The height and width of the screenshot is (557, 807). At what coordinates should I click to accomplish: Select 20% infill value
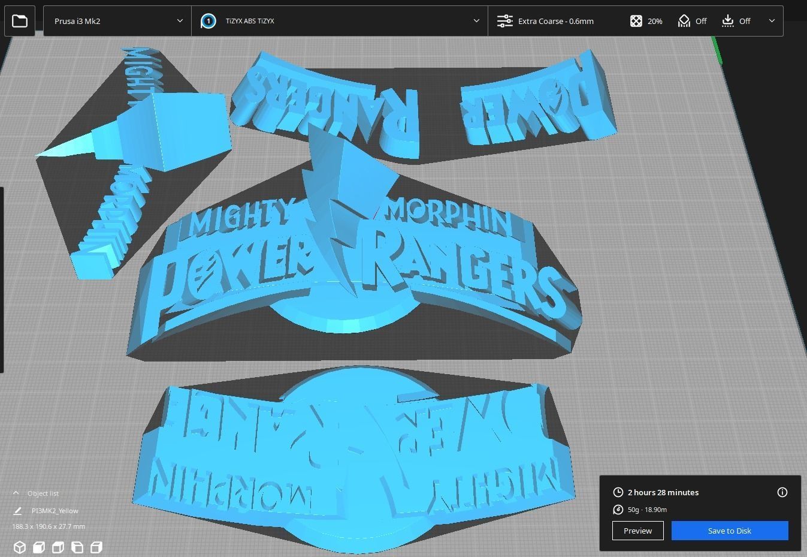[x=655, y=21]
